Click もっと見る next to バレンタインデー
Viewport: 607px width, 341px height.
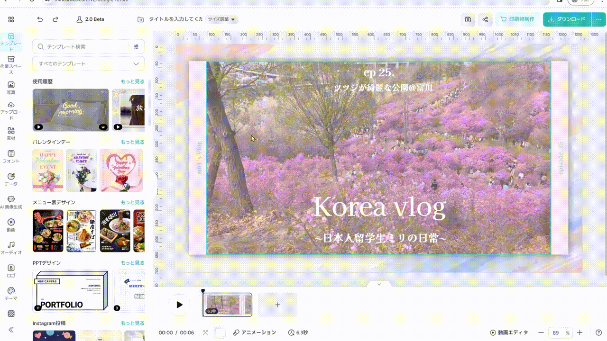tap(132, 142)
